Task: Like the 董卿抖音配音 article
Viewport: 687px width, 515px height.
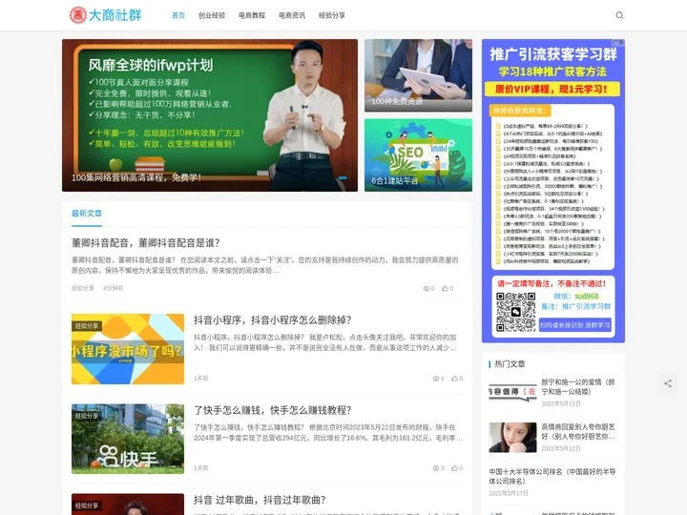Action: pyautogui.click(x=445, y=288)
